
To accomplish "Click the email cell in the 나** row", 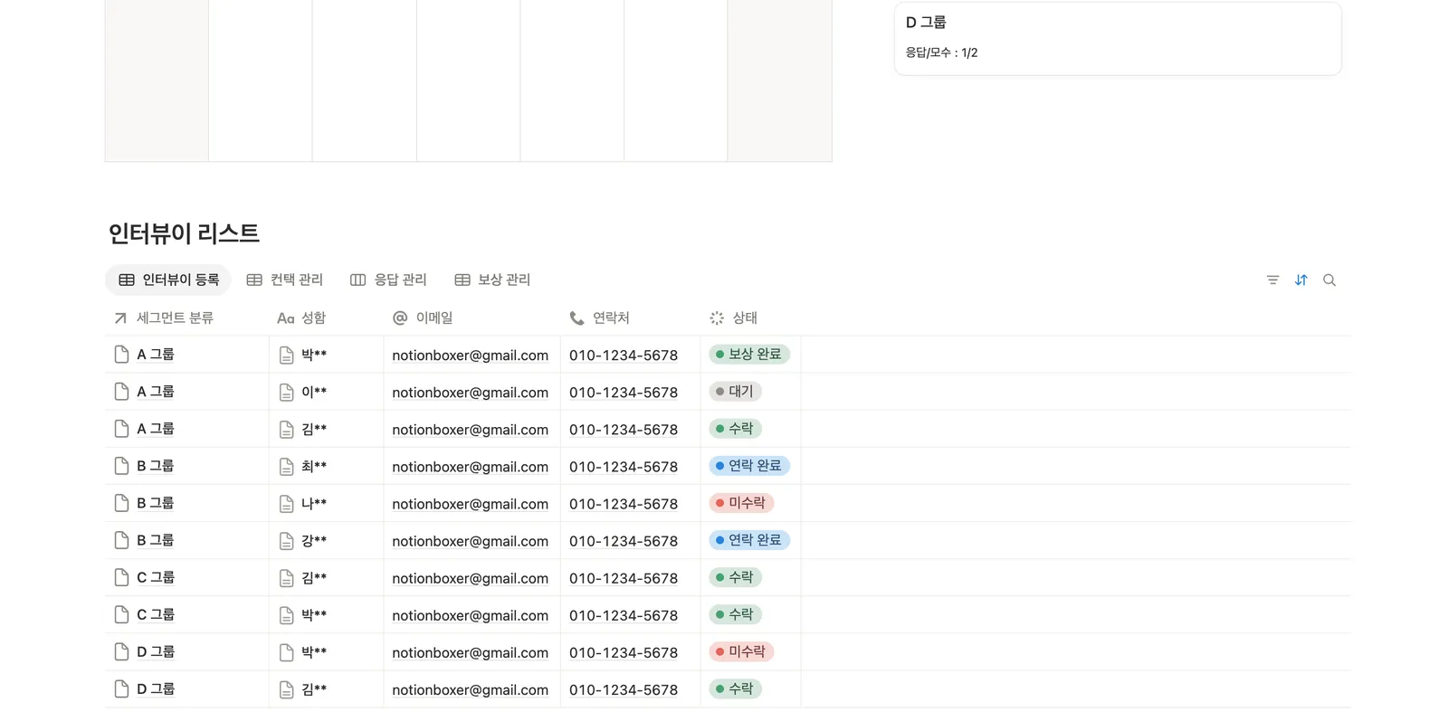I will (x=471, y=504).
